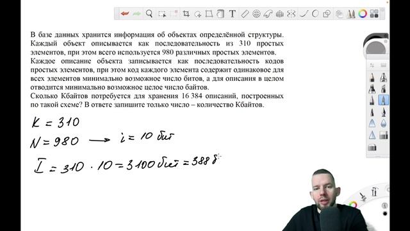
Task: Select the Text tool
Action: tap(232, 13)
